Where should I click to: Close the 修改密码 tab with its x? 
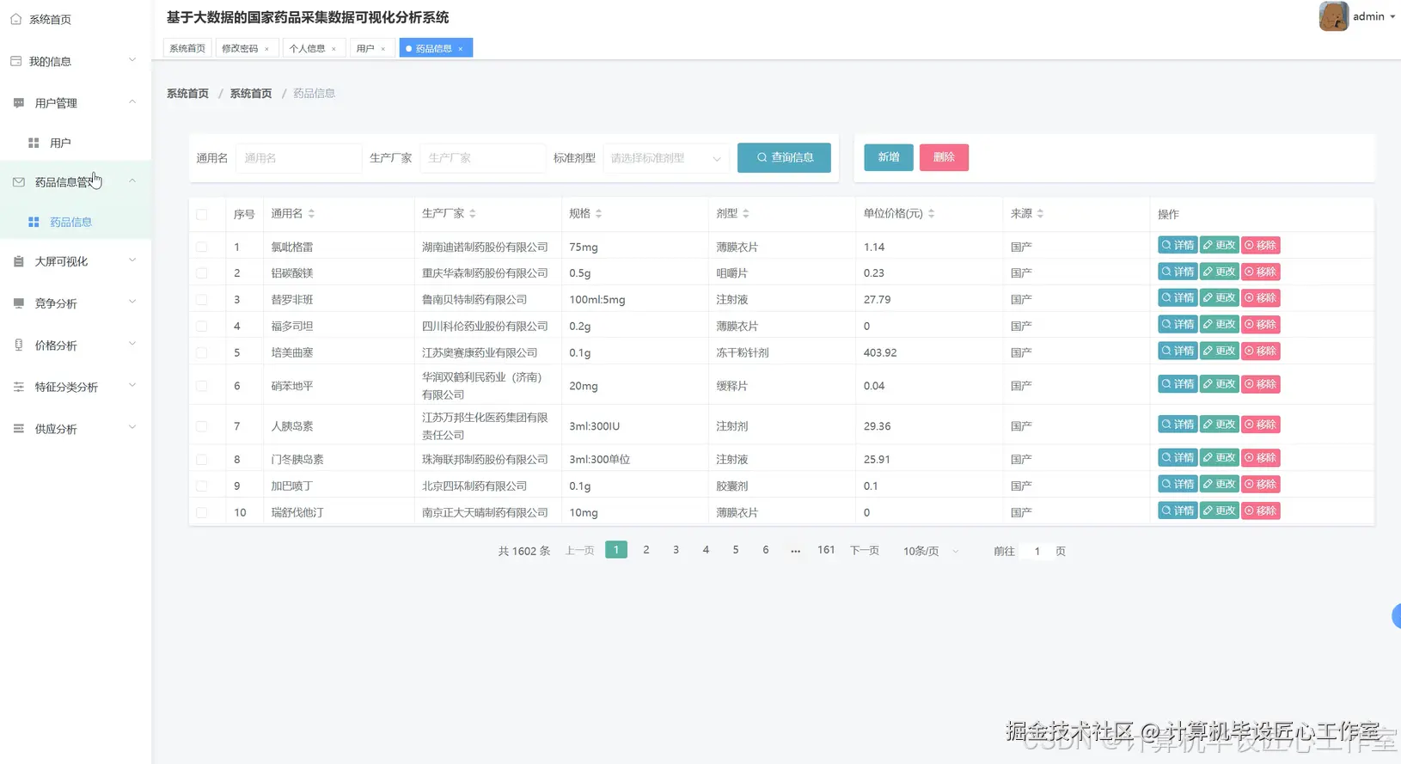[266, 49]
